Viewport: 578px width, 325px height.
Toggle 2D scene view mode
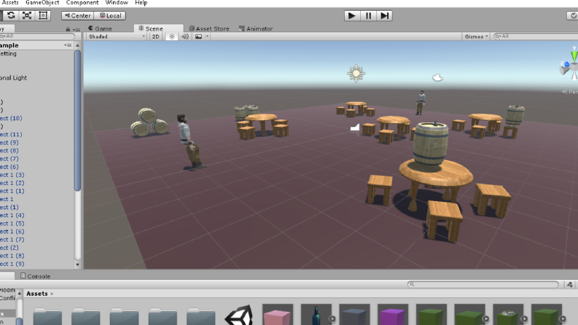[155, 36]
